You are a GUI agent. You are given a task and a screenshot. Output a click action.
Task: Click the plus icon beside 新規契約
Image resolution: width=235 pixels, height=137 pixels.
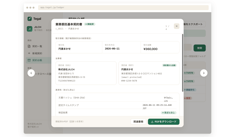[29, 53]
